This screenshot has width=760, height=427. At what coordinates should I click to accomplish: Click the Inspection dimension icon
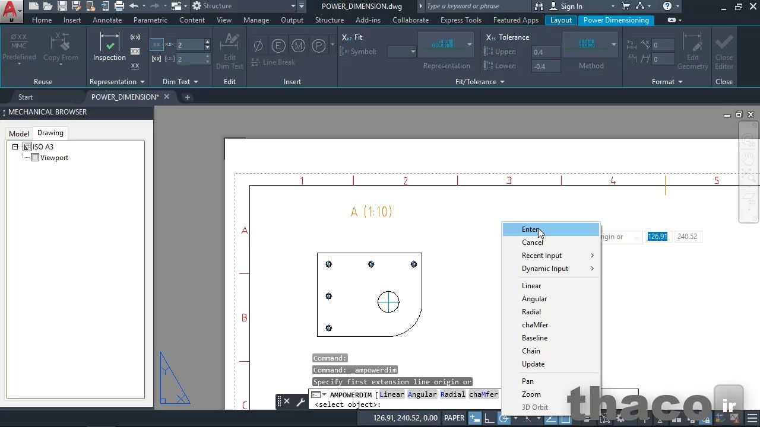click(x=109, y=46)
